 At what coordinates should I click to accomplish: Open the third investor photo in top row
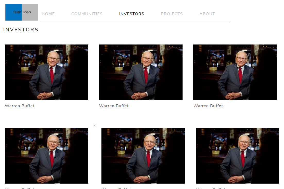235,72
